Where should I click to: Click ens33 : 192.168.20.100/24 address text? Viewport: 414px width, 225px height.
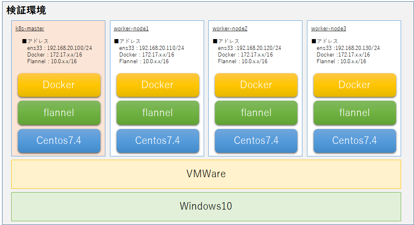(x=60, y=48)
